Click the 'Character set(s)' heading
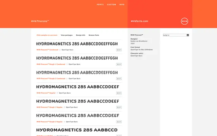The height and width of the screenshot is (136, 217). (137, 53)
